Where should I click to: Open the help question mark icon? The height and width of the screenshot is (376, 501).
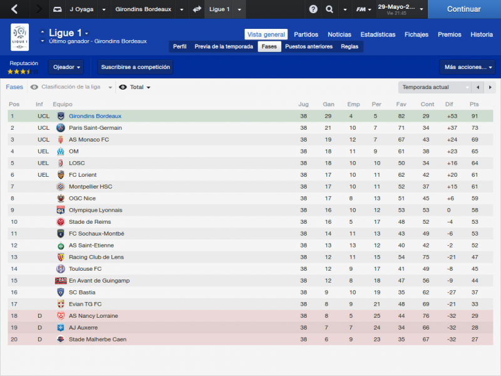[313, 9]
